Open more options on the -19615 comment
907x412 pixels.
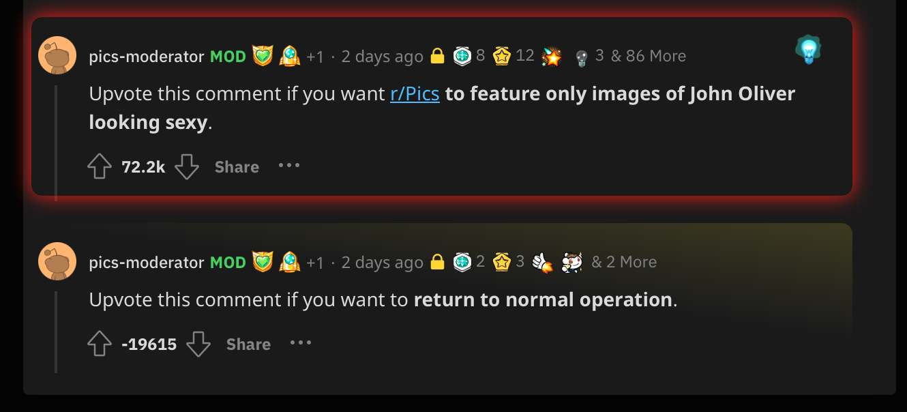(x=301, y=343)
